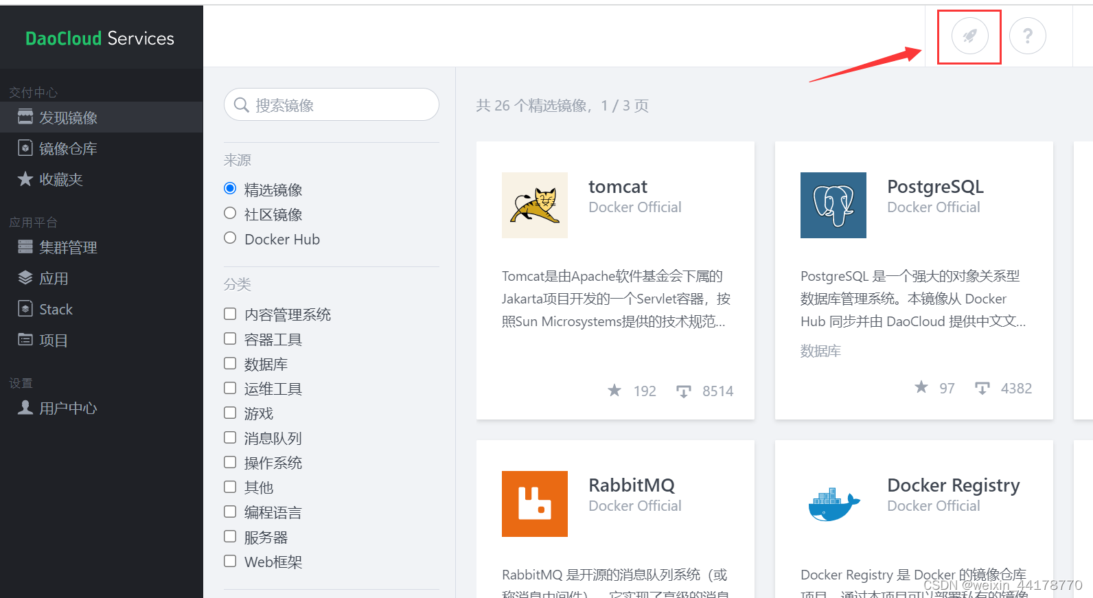This screenshot has width=1093, height=598.
Task: Click the layers icon beside 应用
Action: [25, 277]
